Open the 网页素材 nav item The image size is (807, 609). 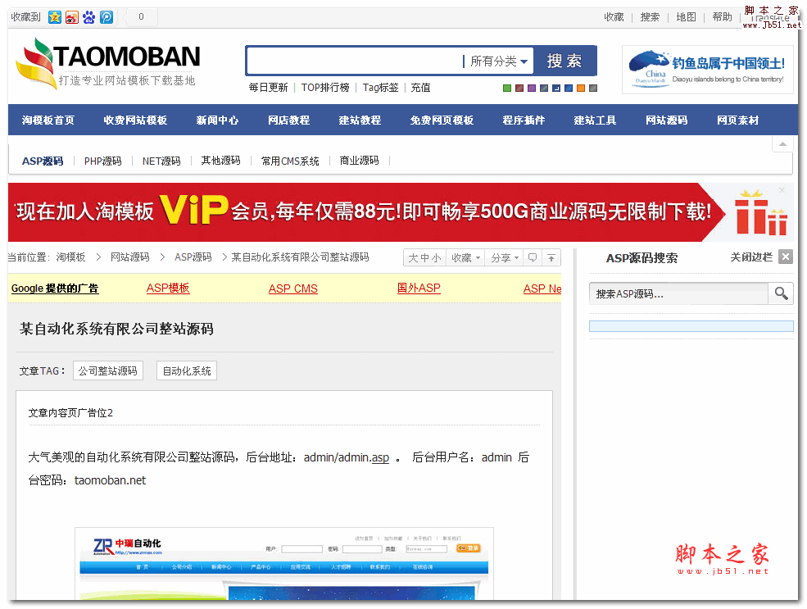737,120
